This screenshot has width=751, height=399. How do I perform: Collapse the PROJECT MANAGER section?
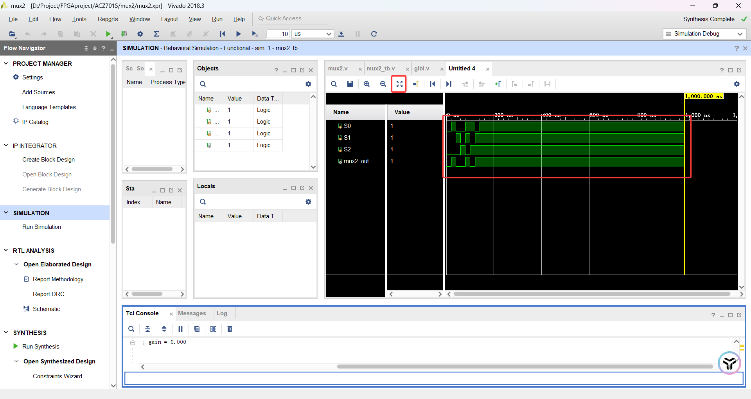click(6, 63)
